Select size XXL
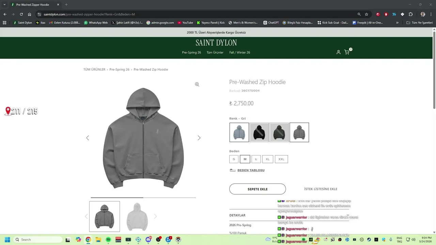 [281, 159]
